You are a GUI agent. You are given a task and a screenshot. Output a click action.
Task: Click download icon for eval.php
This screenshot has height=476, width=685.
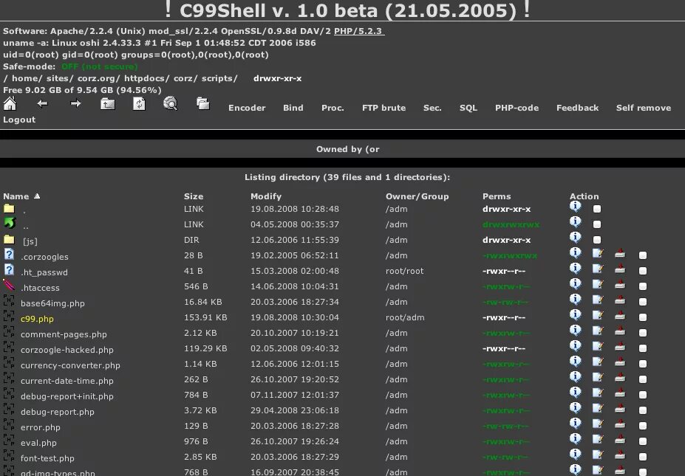(619, 440)
